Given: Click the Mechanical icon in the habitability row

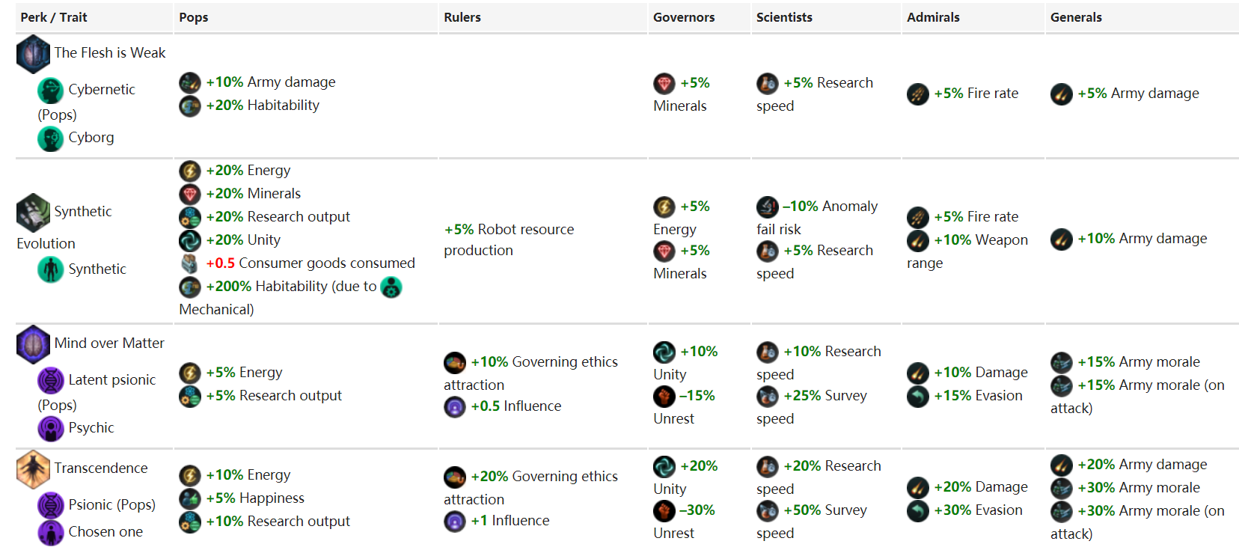Looking at the screenshot, I should coord(391,287).
